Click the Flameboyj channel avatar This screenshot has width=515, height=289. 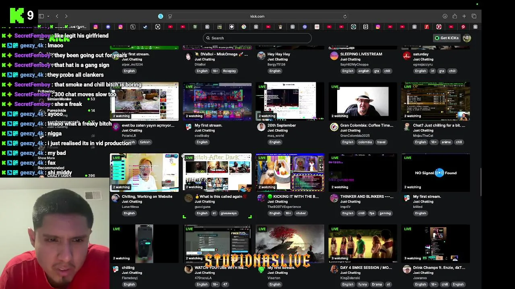click(115, 269)
